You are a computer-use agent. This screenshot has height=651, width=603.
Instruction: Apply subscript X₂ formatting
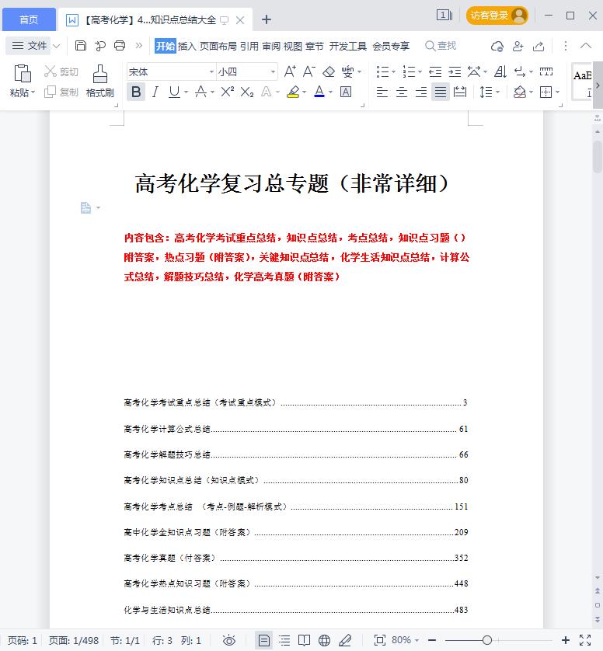click(x=246, y=92)
